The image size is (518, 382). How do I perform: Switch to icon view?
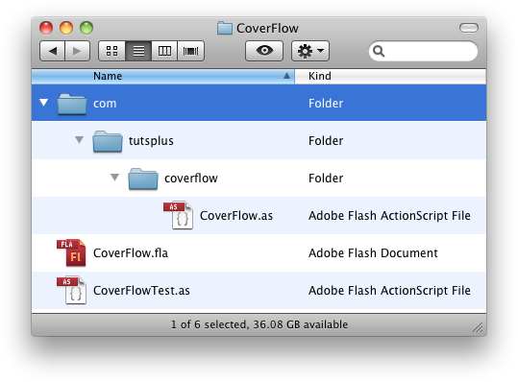coord(112,51)
